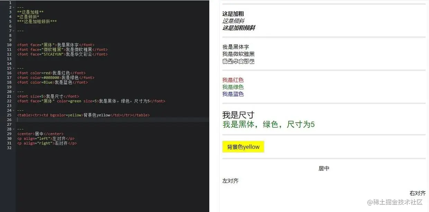Click bold "这是加粗" in the preview
The width and height of the screenshot is (429, 212).
233,14
